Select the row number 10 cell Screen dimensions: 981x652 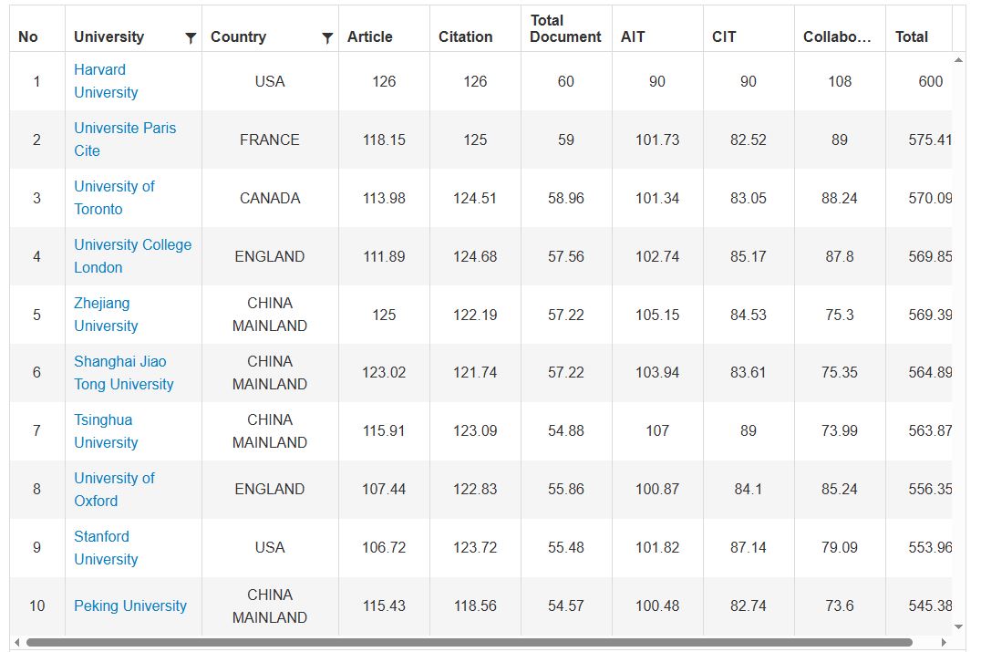36,605
